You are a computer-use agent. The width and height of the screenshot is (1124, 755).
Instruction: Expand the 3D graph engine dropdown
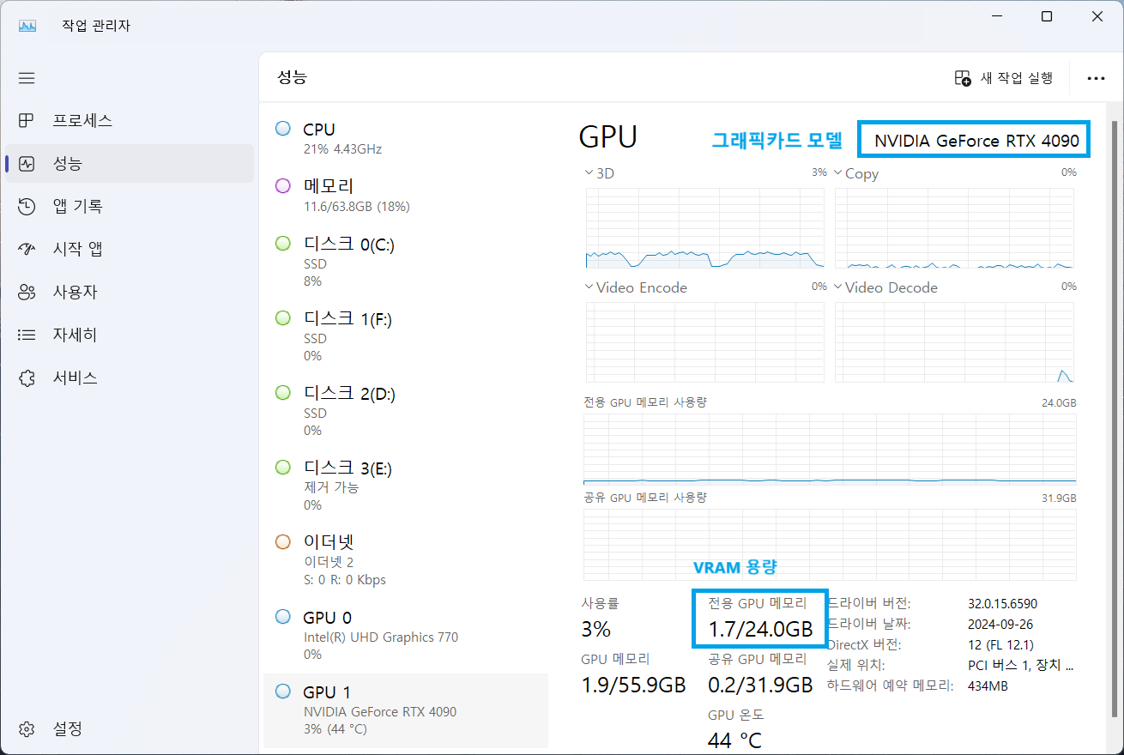tap(589, 173)
